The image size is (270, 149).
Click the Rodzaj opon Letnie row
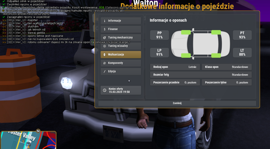[175, 67]
